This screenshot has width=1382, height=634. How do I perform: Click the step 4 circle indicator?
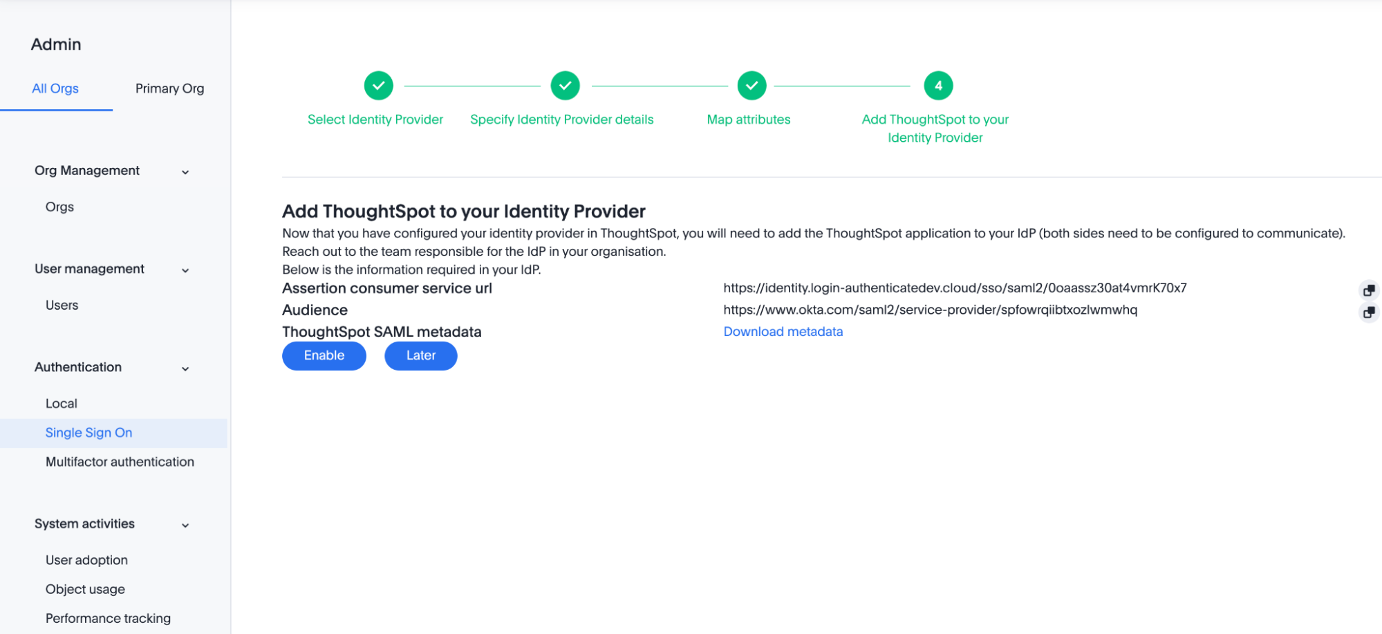[938, 85]
